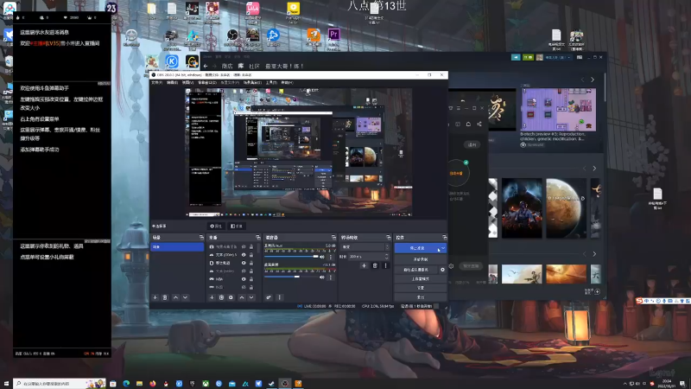Toggle visibility of NBA source
691x389 pixels.
pos(244,279)
